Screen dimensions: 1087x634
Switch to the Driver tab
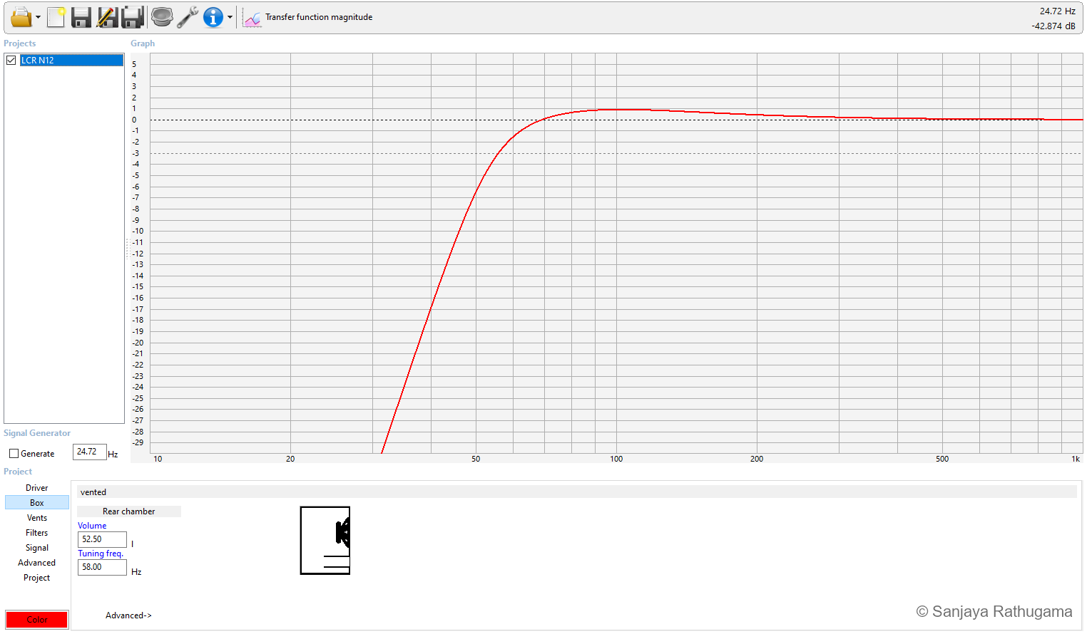pos(37,488)
